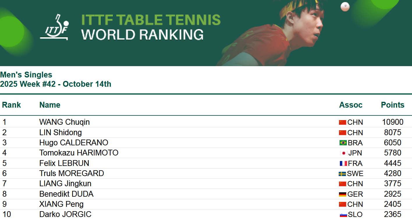Click the France flag in Felix LEBRUN's row

pyautogui.click(x=343, y=163)
